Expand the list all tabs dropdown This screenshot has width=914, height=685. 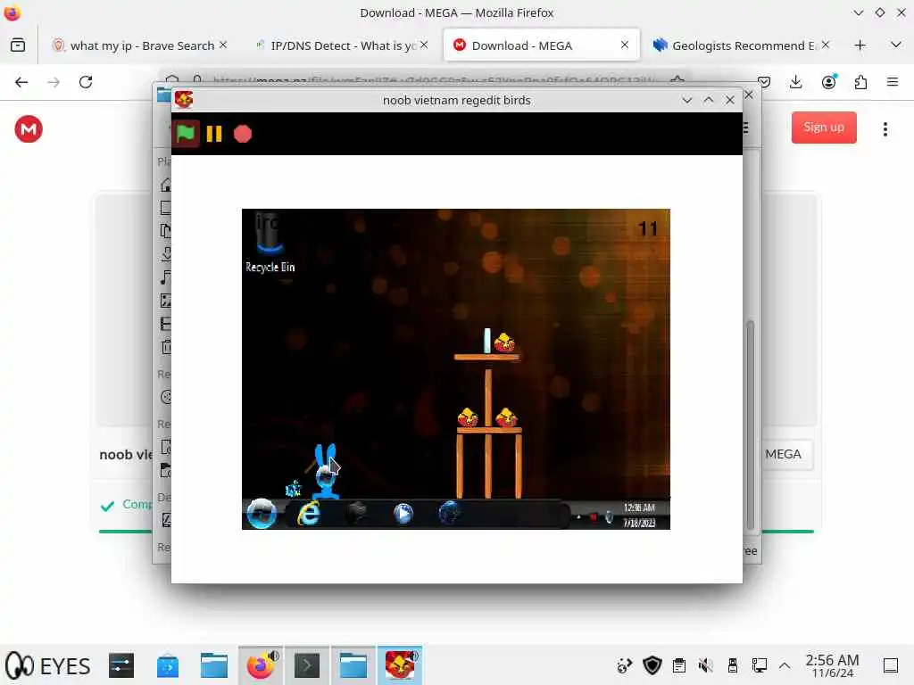click(x=896, y=45)
